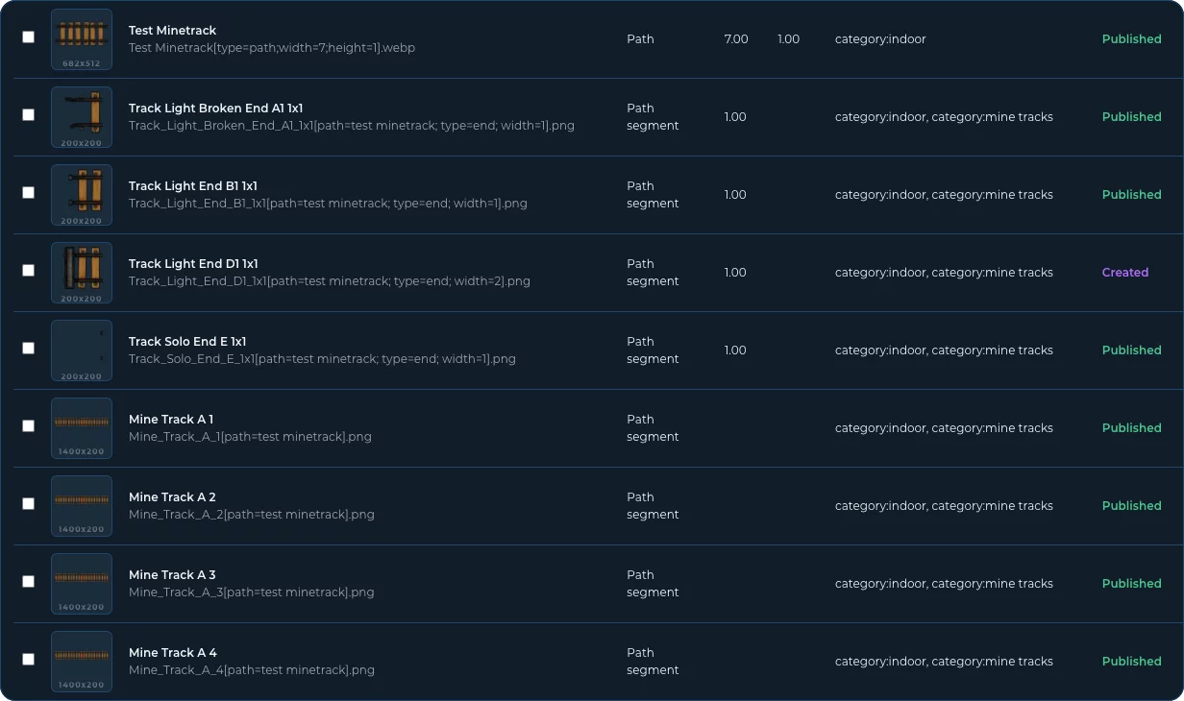Open Track Light Broken End A1 thumbnail

[x=82, y=117]
